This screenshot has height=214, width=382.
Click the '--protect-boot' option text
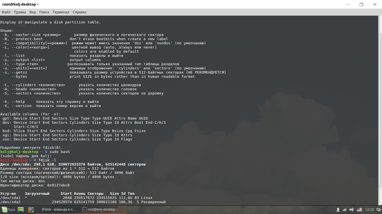pyautogui.click(x=27, y=39)
